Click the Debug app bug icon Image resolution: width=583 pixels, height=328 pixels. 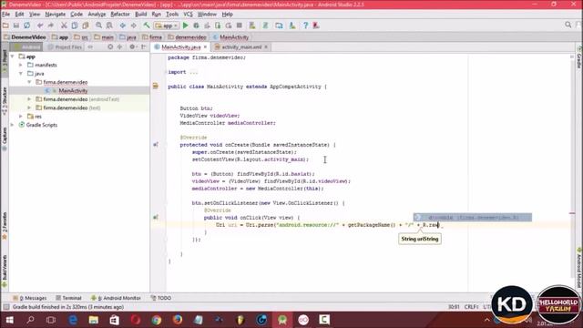coord(197,26)
